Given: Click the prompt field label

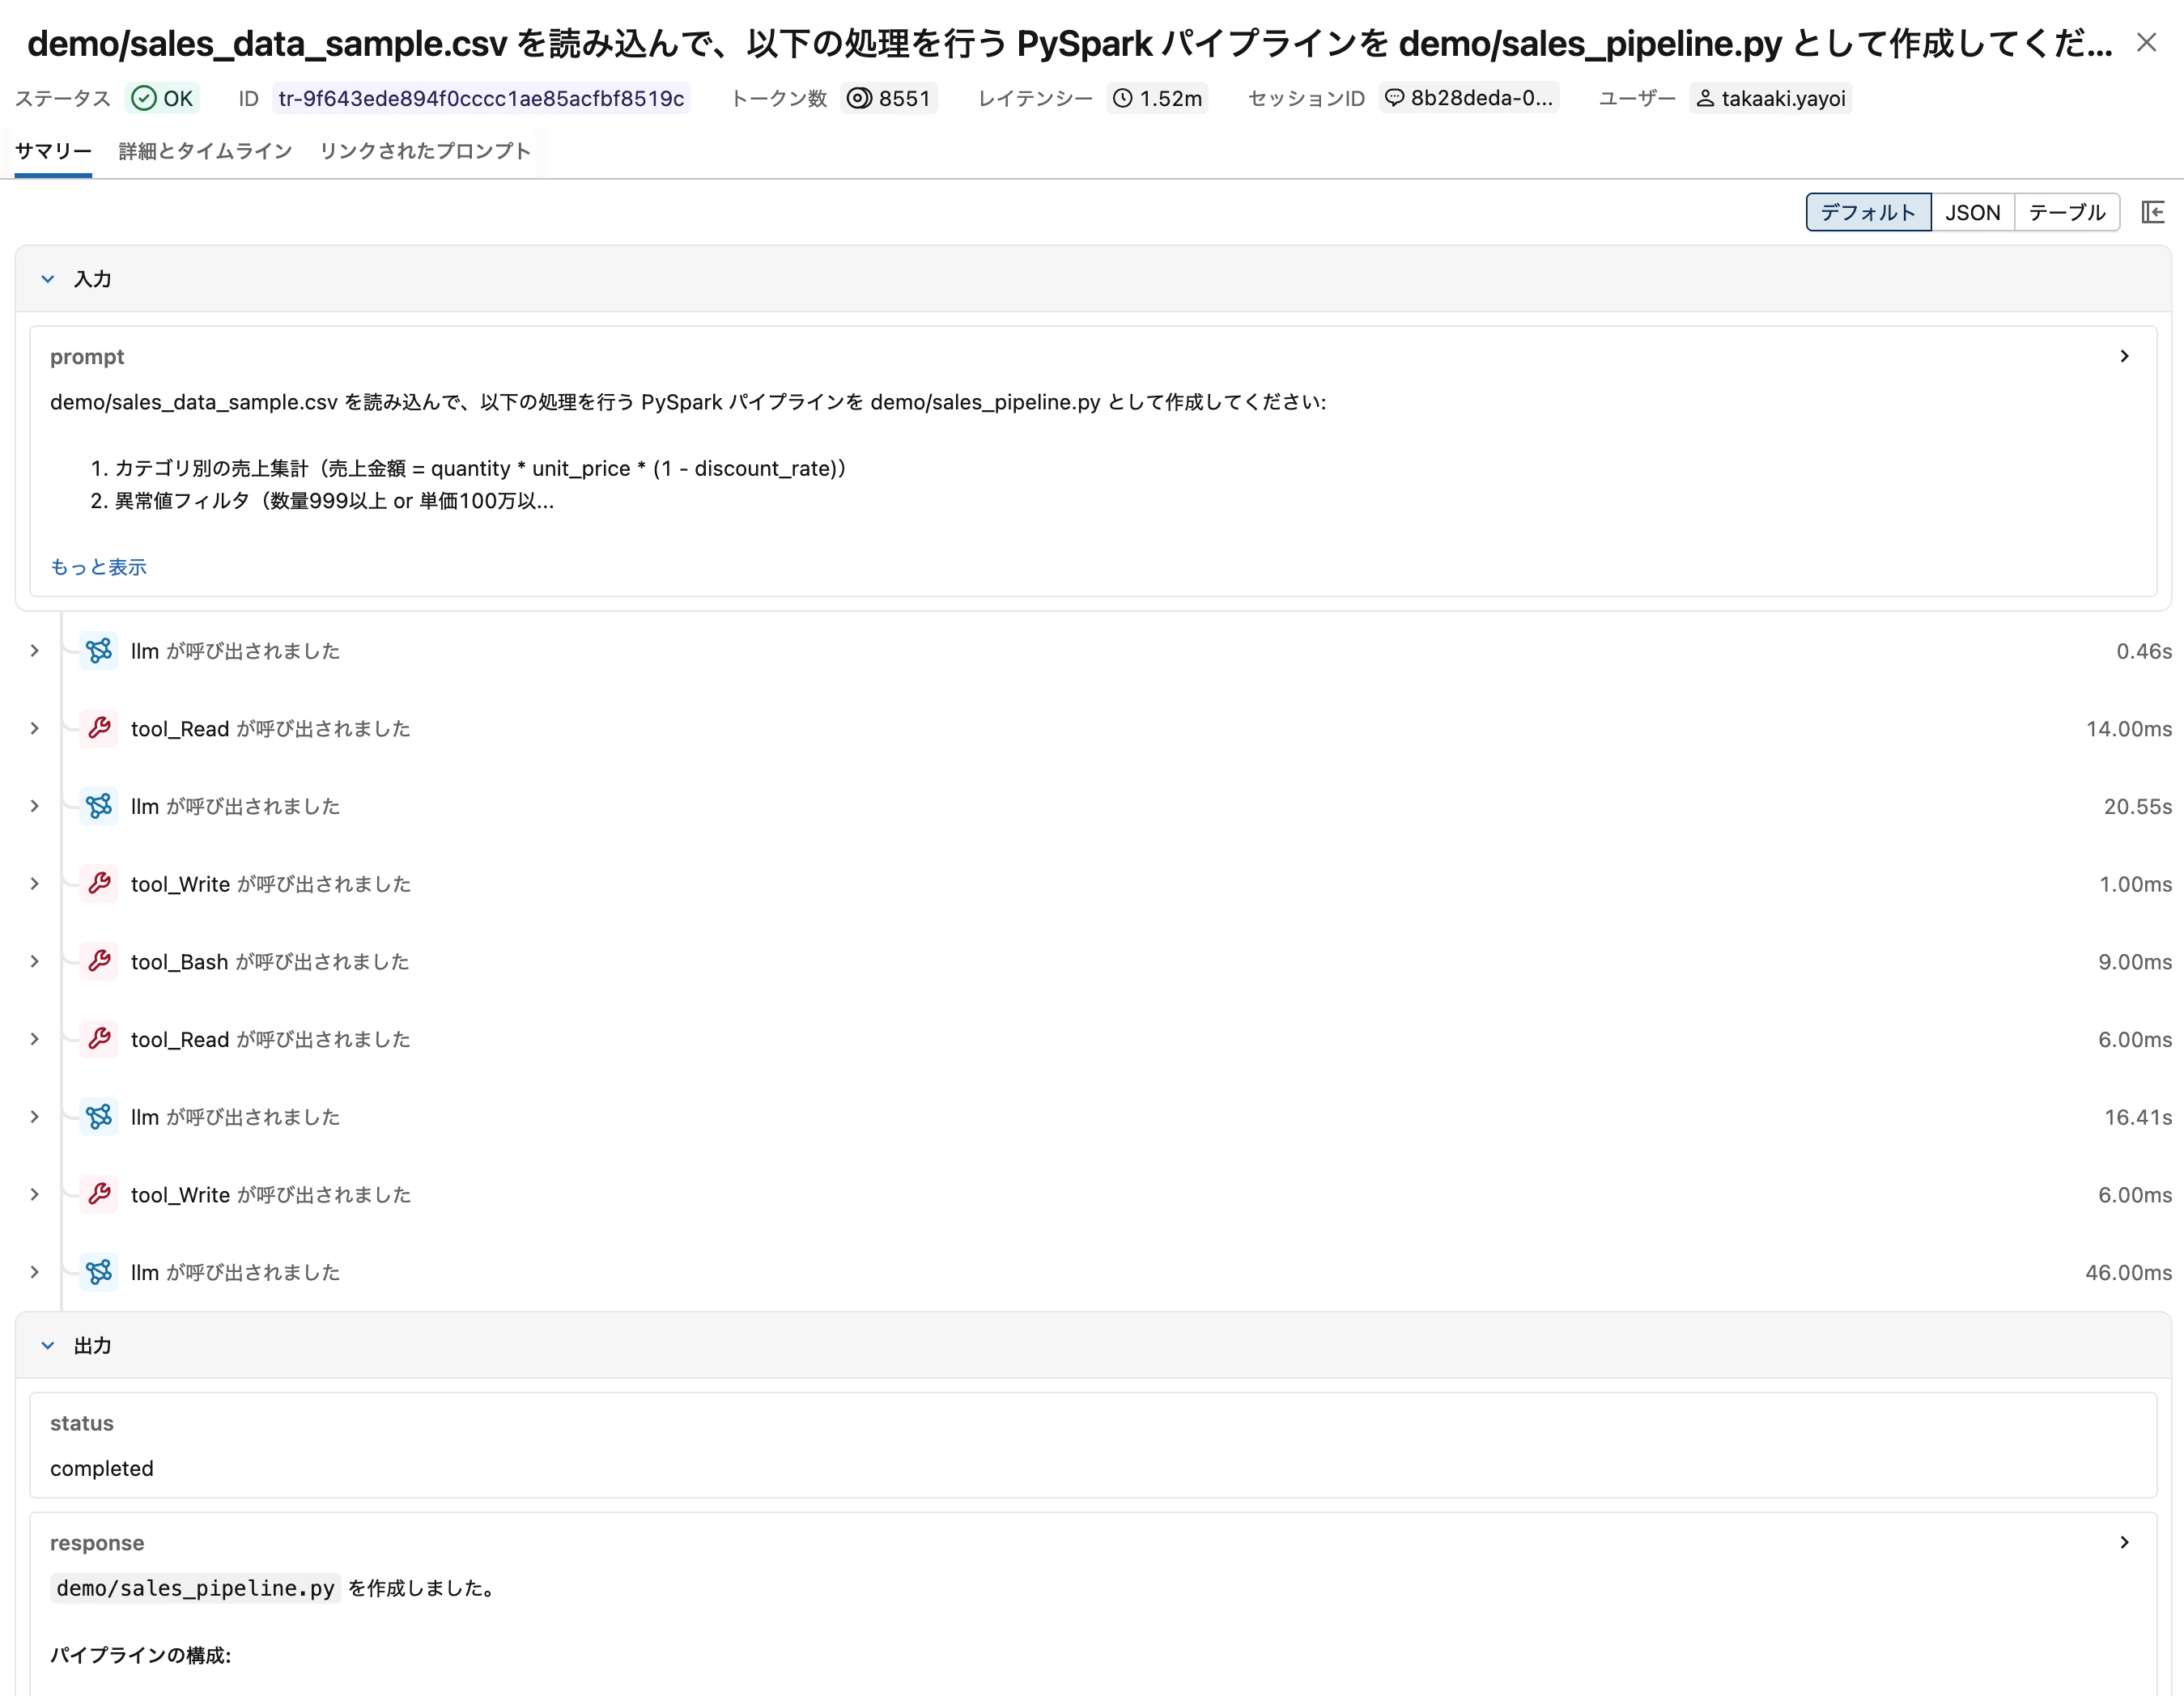Looking at the screenshot, I should (87, 357).
